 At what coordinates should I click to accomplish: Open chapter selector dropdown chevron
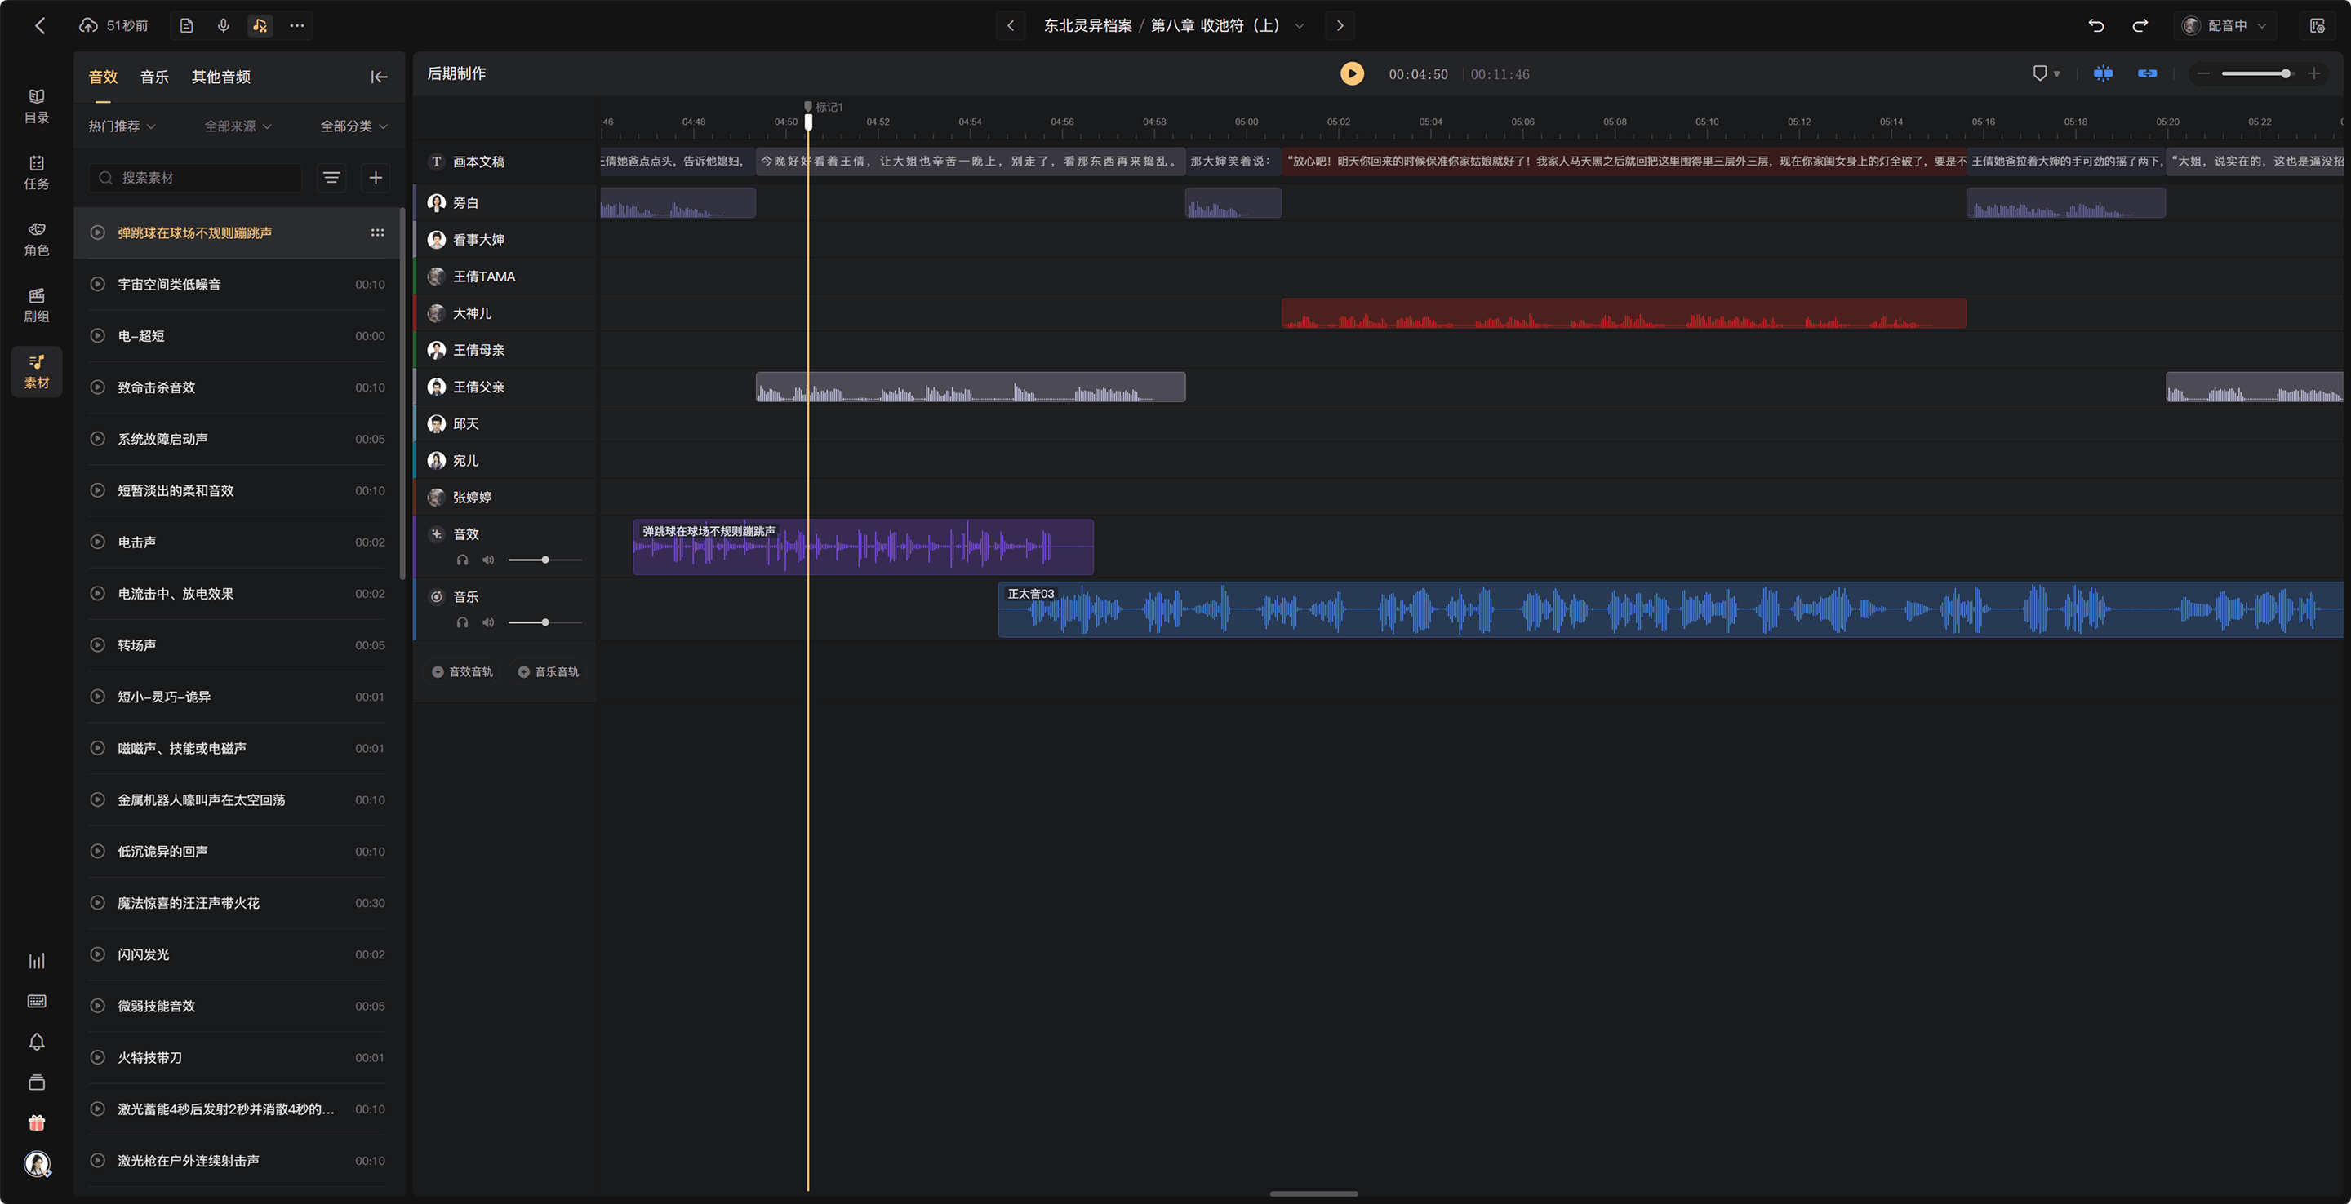click(x=1300, y=25)
